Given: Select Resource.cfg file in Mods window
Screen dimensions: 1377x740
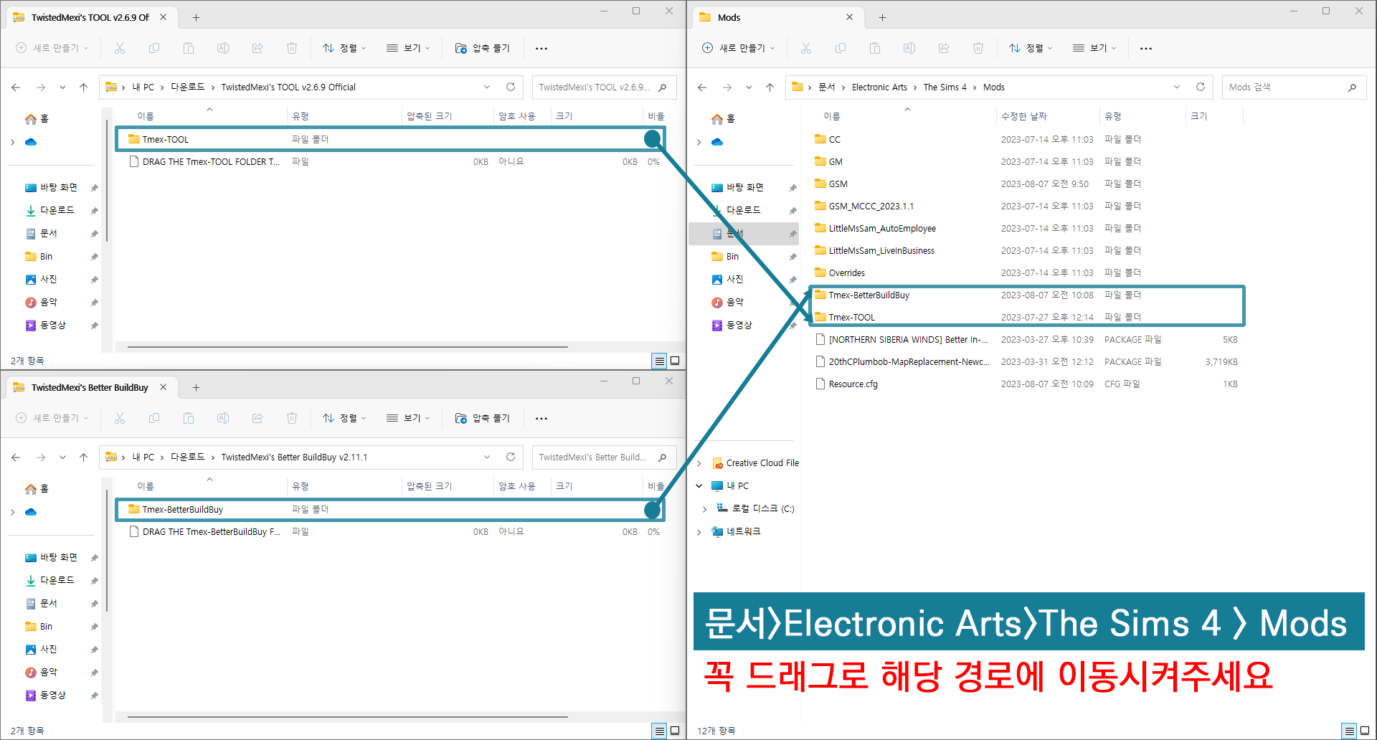Looking at the screenshot, I should (1027, 384).
